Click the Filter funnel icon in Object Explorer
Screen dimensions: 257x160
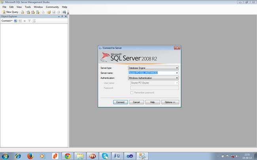pos(29,21)
